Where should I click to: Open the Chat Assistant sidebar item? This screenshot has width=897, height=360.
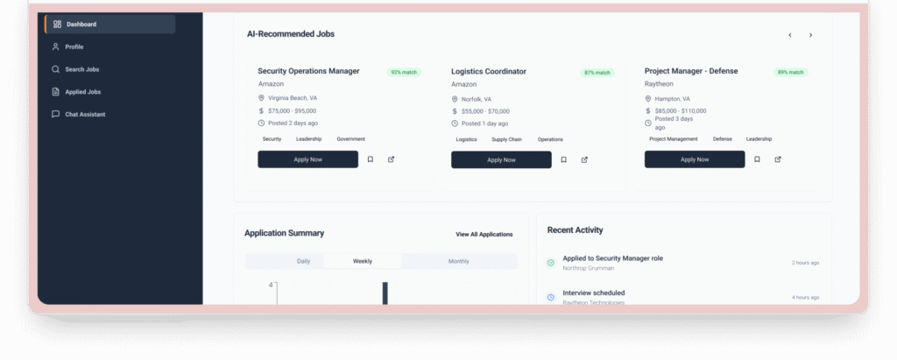85,114
